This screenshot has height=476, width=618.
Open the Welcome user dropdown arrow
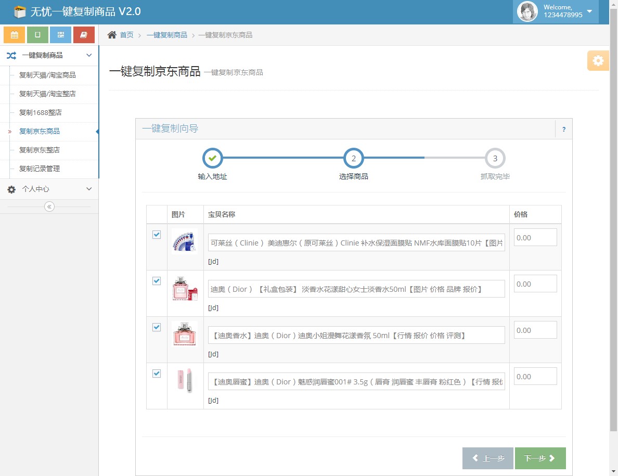pyautogui.click(x=589, y=11)
